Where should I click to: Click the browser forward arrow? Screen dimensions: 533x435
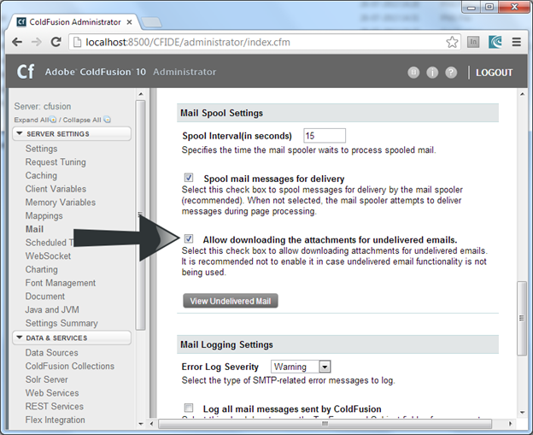pyautogui.click(x=37, y=42)
